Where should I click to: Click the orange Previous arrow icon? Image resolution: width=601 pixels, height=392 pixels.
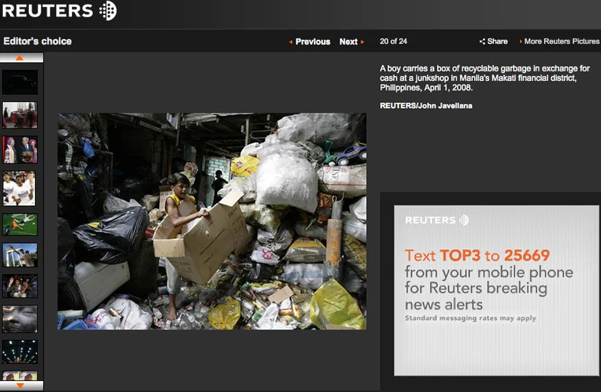291,42
